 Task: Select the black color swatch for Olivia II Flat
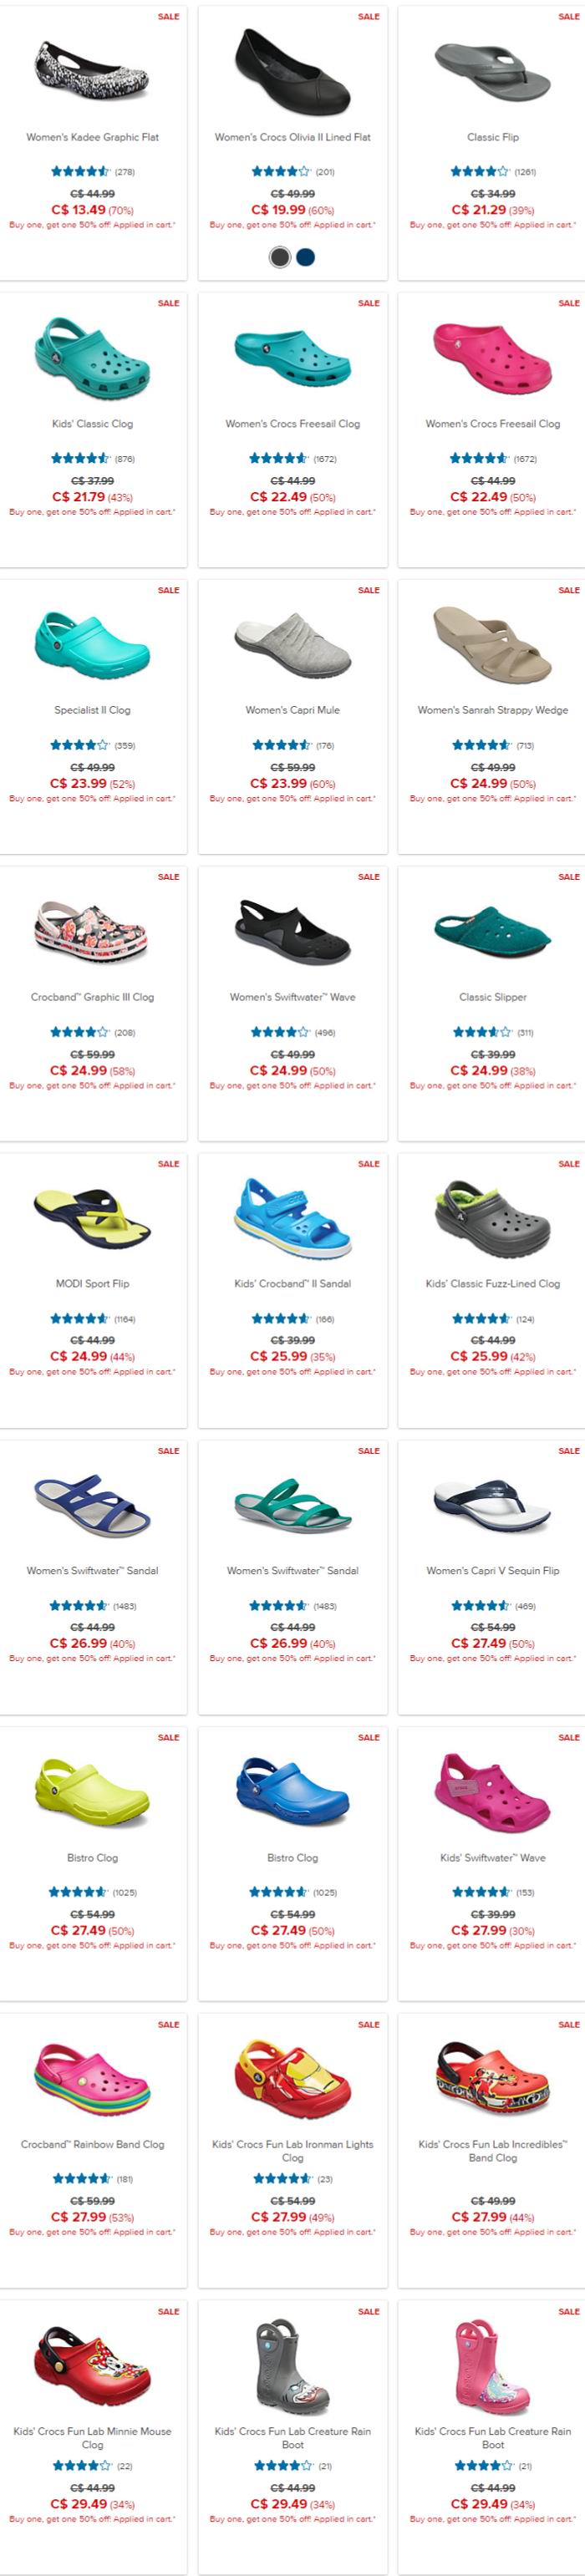click(280, 257)
